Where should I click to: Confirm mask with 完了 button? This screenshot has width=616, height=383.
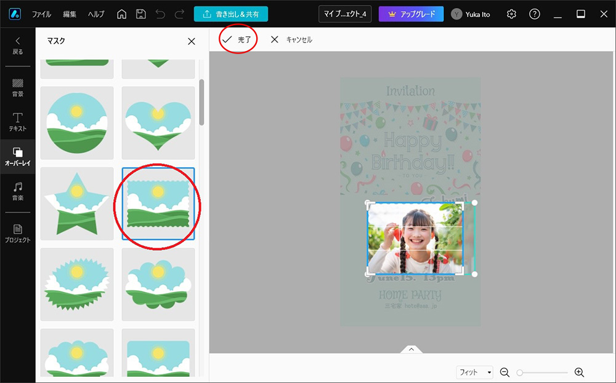tap(237, 39)
